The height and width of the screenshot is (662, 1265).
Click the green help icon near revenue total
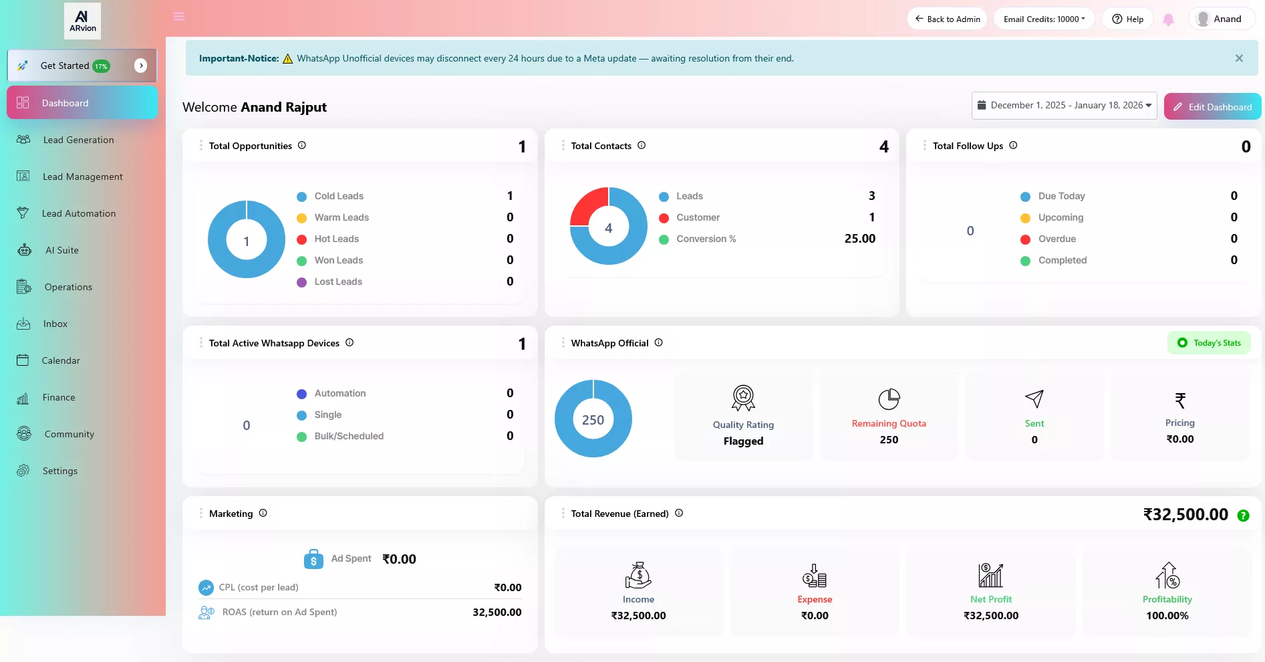click(1243, 516)
